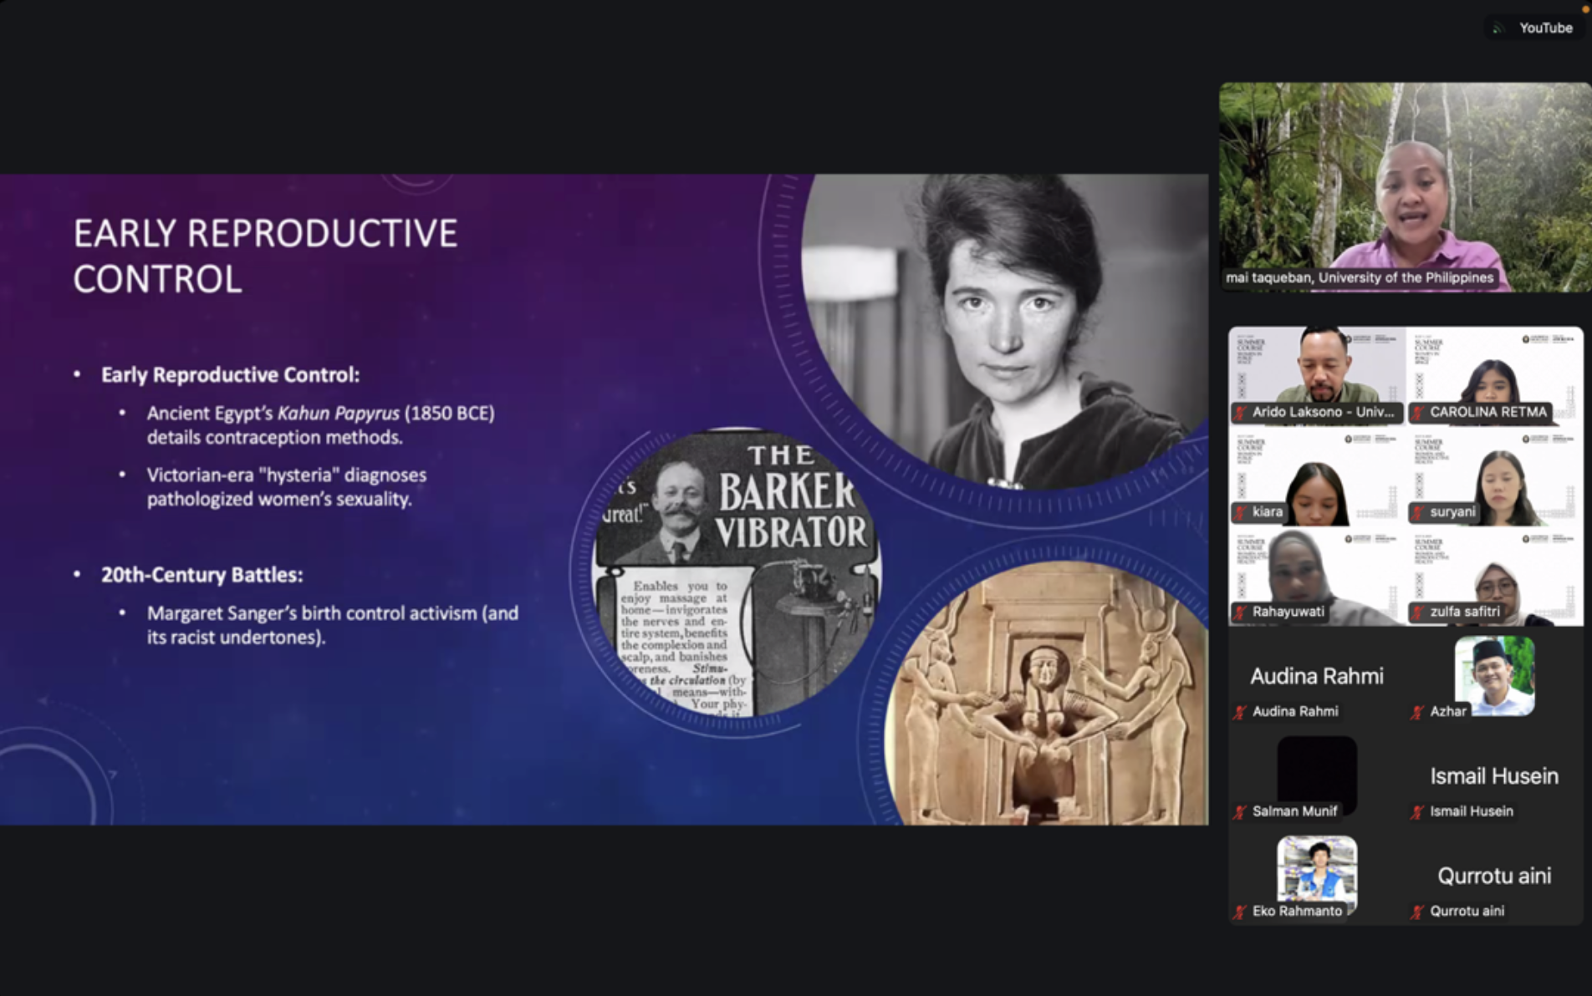Click the "Early Reproductive Control" slide title

tap(265, 256)
